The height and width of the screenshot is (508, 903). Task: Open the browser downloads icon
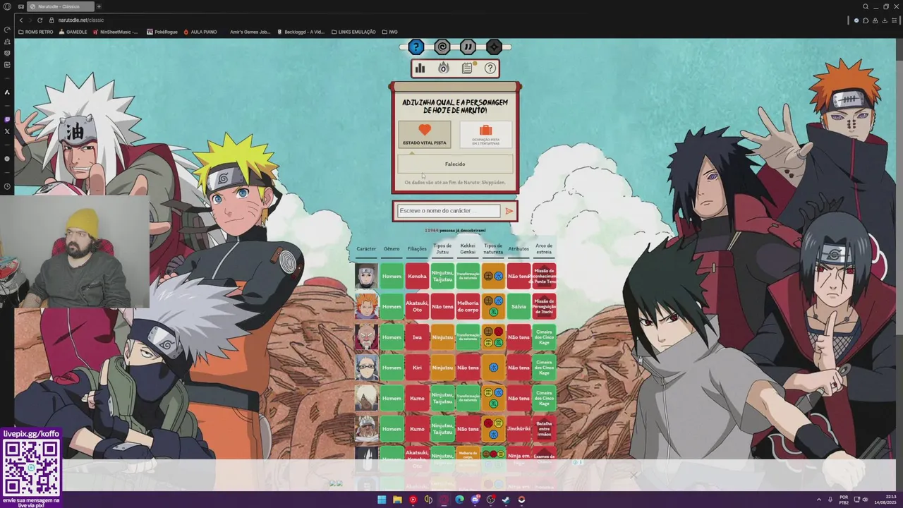(x=885, y=20)
